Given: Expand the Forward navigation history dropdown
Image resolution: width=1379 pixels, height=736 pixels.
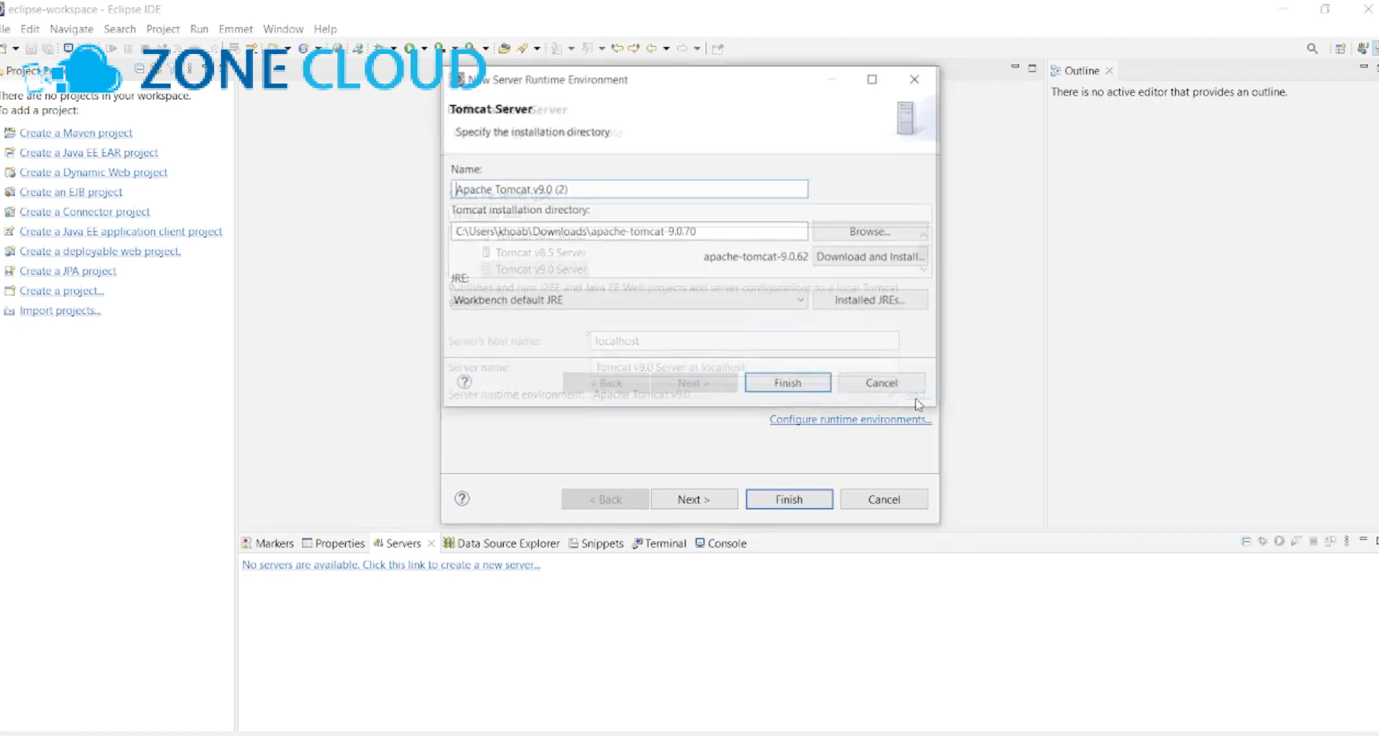Looking at the screenshot, I should (697, 48).
